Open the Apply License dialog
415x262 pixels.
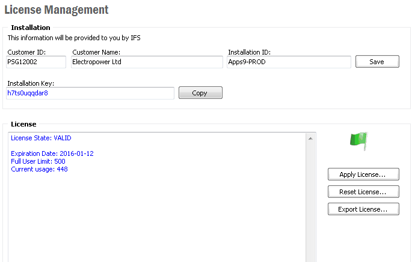tap(363, 174)
